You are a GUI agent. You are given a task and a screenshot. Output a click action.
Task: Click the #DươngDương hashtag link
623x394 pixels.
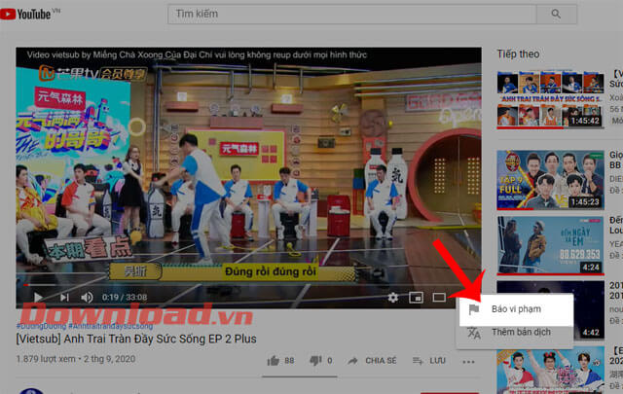[40, 324]
